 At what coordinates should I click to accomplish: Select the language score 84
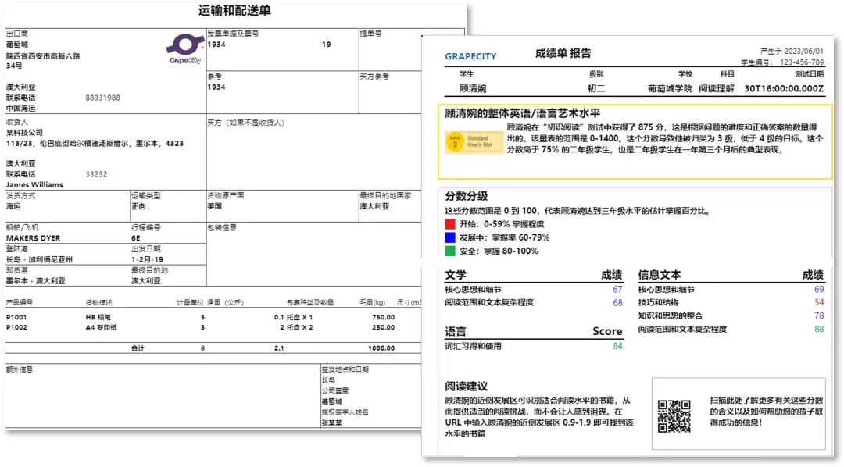[x=617, y=347]
